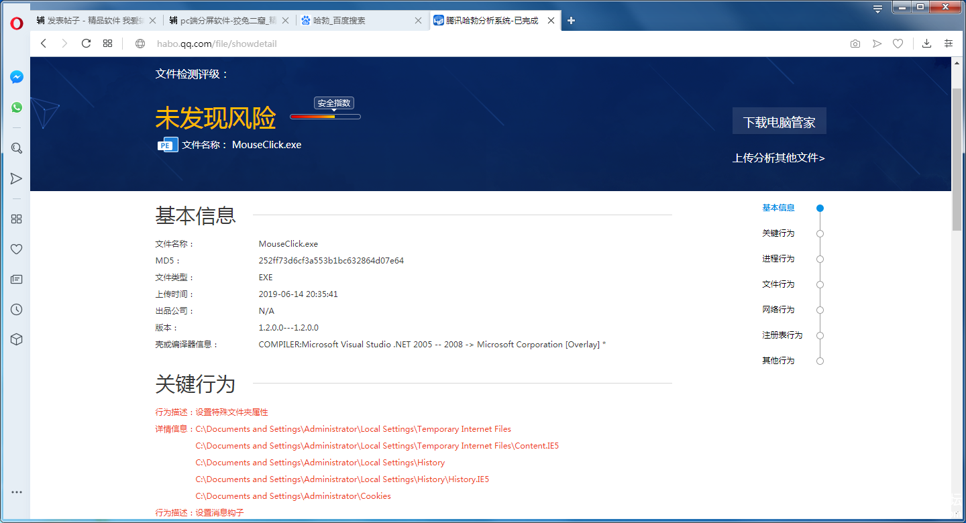Click the Local Settings\History\History.IE5 path

[342, 479]
